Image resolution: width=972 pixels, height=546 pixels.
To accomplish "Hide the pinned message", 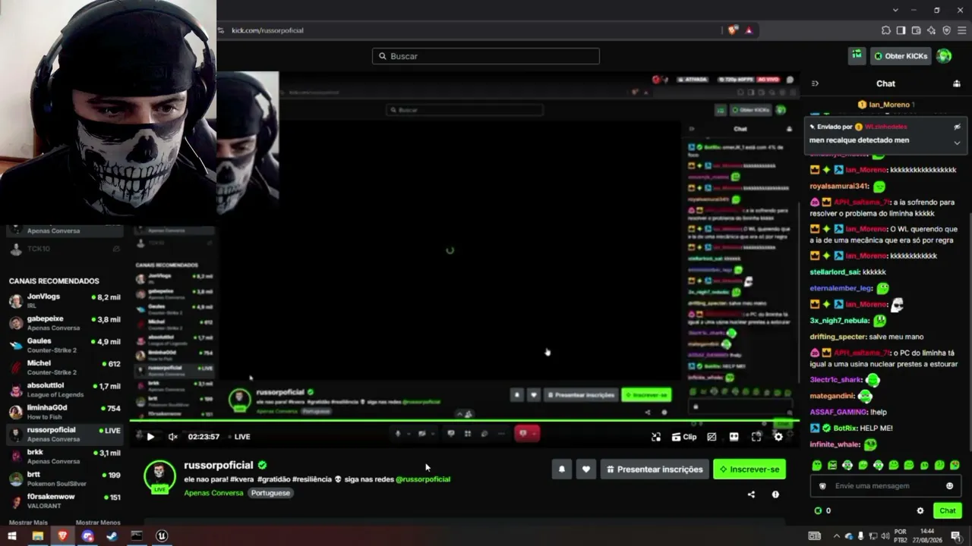I will tap(957, 127).
